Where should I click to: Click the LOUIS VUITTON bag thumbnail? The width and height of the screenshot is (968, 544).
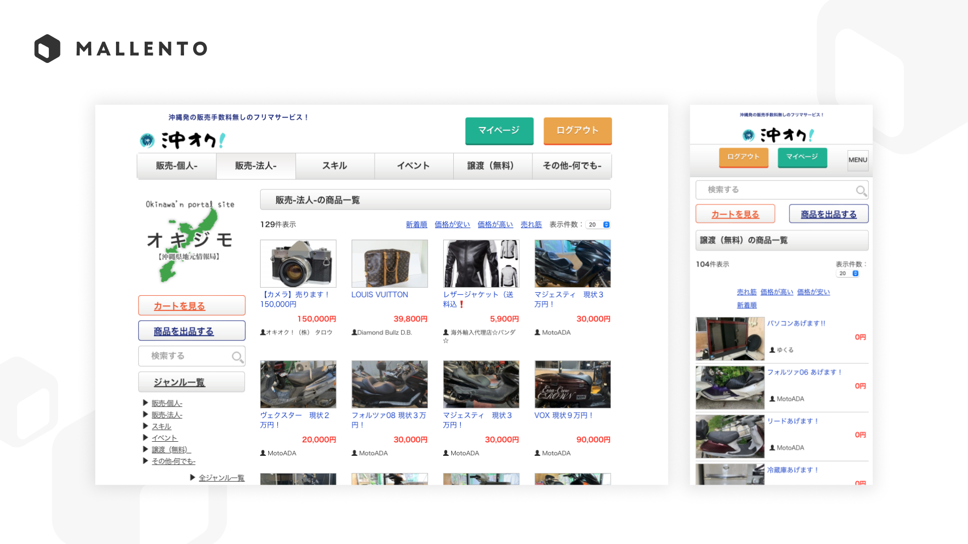389,263
